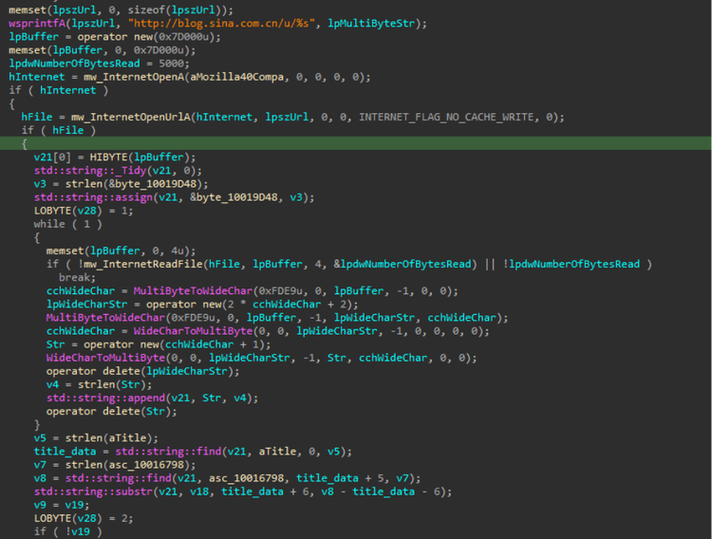Click the highlighted opening brace line
The height and width of the screenshot is (539, 712).
pyautogui.click(x=25, y=143)
